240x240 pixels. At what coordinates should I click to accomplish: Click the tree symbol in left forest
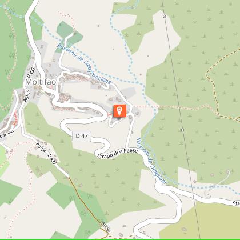click(12, 55)
